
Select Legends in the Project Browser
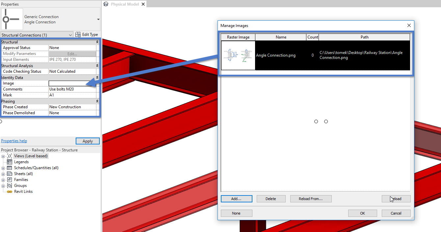(21, 162)
